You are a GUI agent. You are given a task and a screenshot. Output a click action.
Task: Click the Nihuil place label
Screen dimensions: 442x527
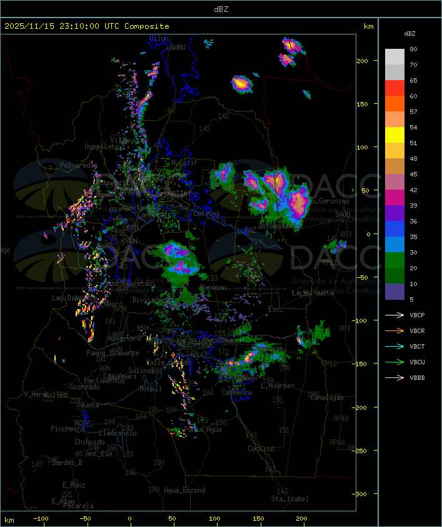coord(151,389)
